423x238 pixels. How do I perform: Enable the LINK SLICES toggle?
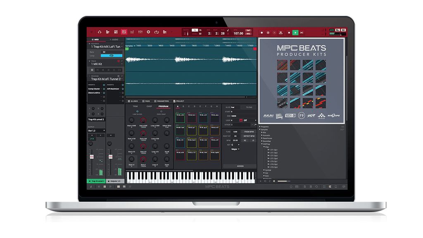(x=137, y=111)
